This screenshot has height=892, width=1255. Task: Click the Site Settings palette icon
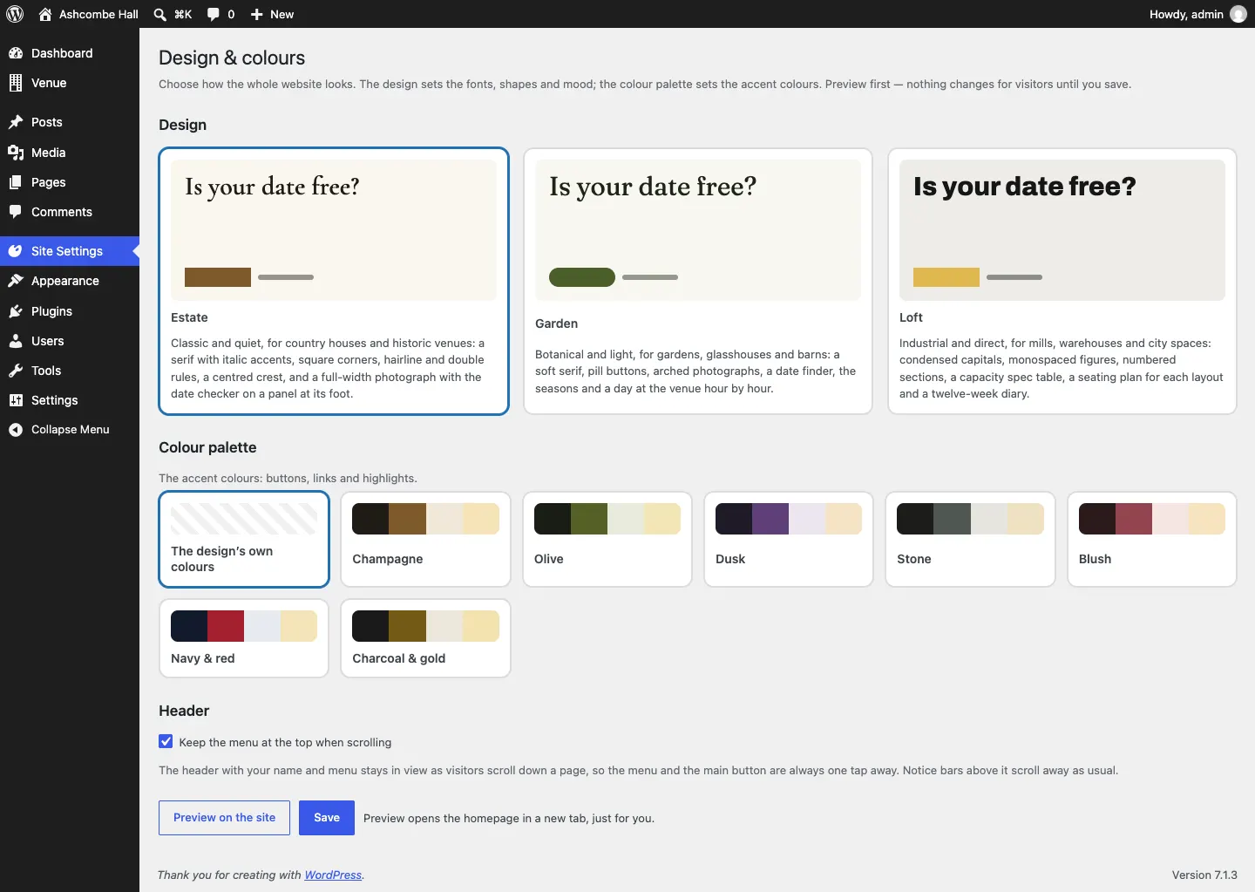(16, 251)
